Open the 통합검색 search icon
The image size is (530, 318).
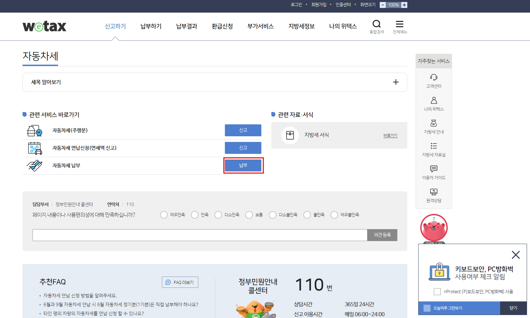376,24
